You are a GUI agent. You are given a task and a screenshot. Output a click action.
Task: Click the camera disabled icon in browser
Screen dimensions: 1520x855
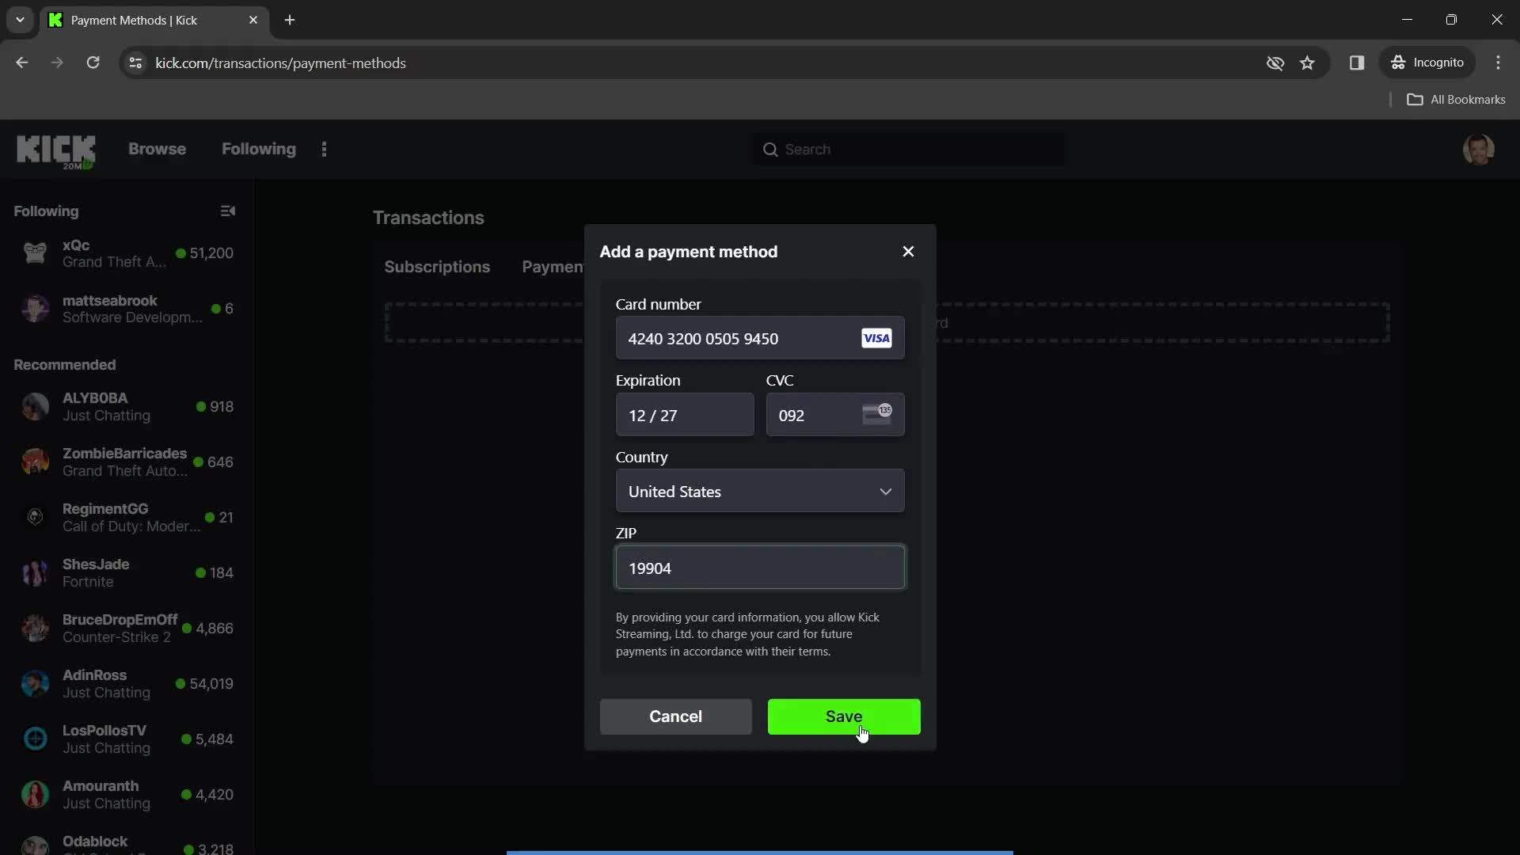coord(1275,63)
